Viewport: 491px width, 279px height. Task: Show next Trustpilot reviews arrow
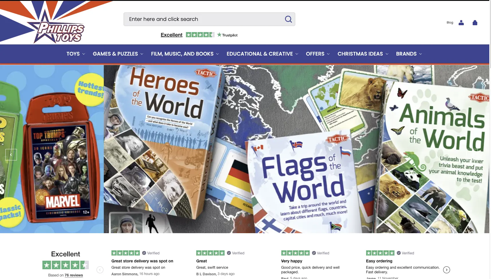click(447, 270)
